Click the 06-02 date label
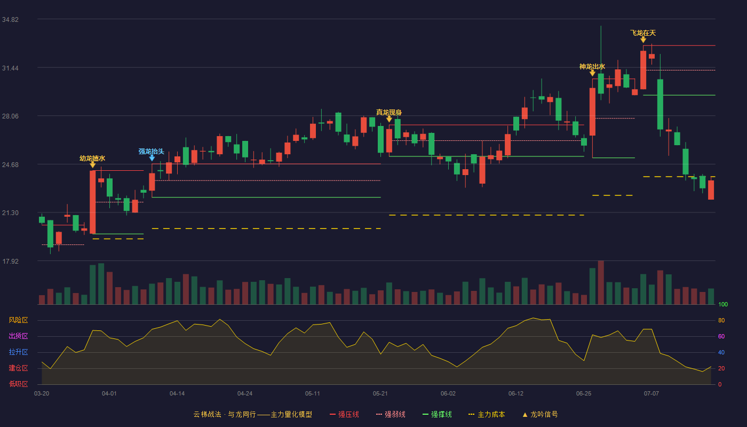Image resolution: width=747 pixels, height=427 pixels. click(448, 393)
